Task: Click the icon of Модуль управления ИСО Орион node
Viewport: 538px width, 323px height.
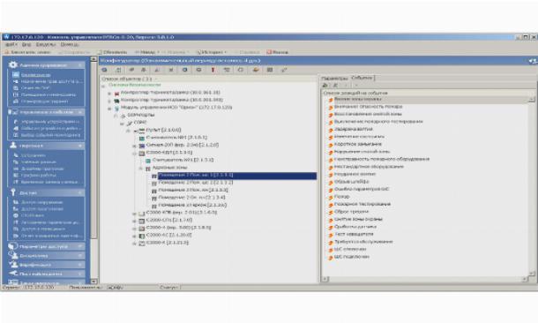Action: click(x=116, y=108)
